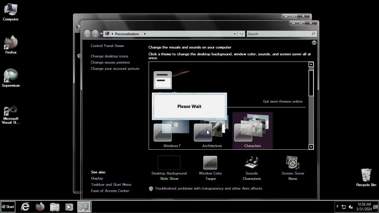Open Windows Explorer from the taskbar
Image resolution: width=379 pixels, height=213 pixels.
click(x=54, y=207)
